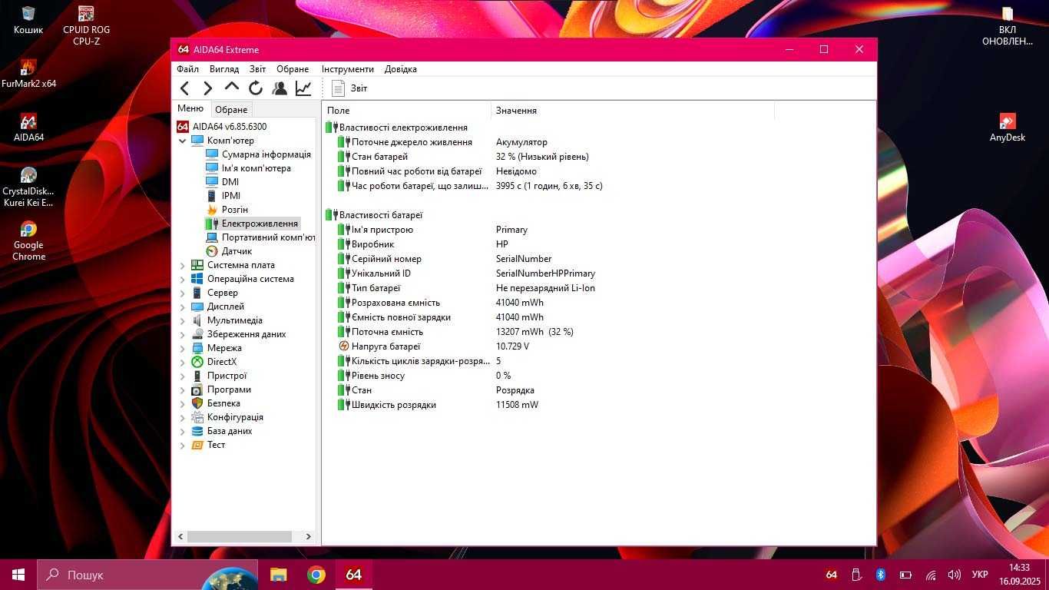Click the Пристрої tree icon

click(197, 376)
